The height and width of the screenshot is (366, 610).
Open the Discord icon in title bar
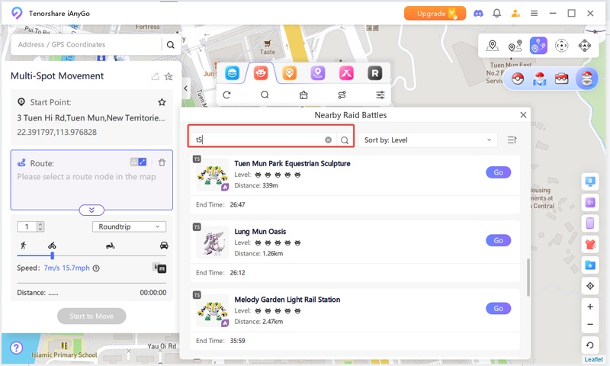point(478,14)
